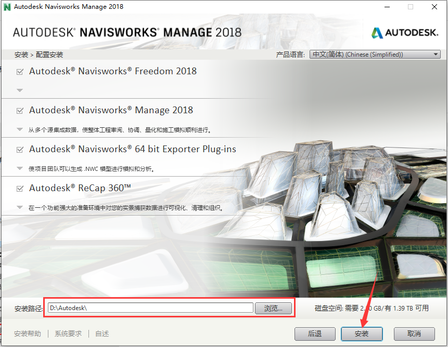Click the 64 bit Exporter Plug-ins title
This screenshot has width=448, height=347.
click(x=133, y=149)
